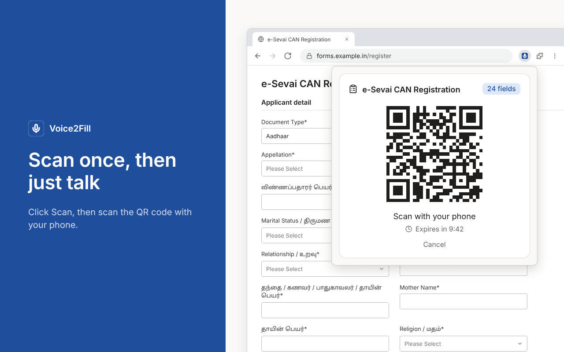564x352 pixels.
Task: Click the 'Scan with your phone' text
Action: (x=434, y=216)
